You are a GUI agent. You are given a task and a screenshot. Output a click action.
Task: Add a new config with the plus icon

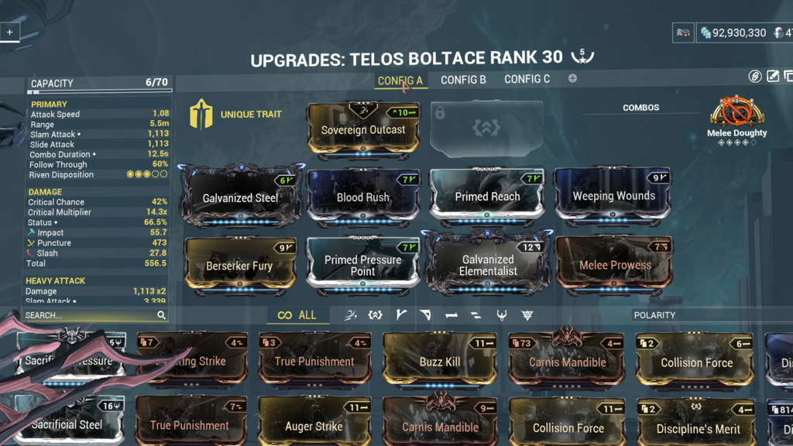pyautogui.click(x=572, y=78)
